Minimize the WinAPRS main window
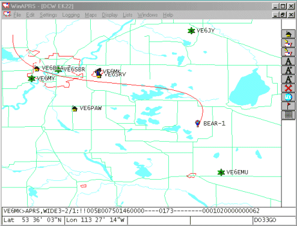The image size is (297, 226). (275, 6)
